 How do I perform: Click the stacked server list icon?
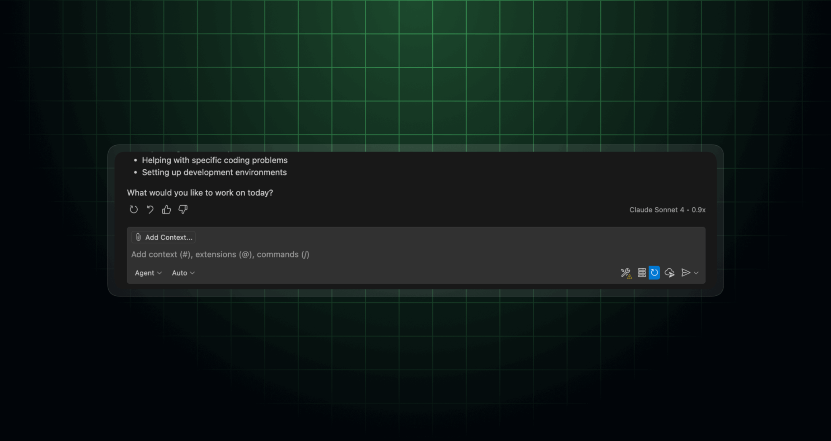(642, 273)
